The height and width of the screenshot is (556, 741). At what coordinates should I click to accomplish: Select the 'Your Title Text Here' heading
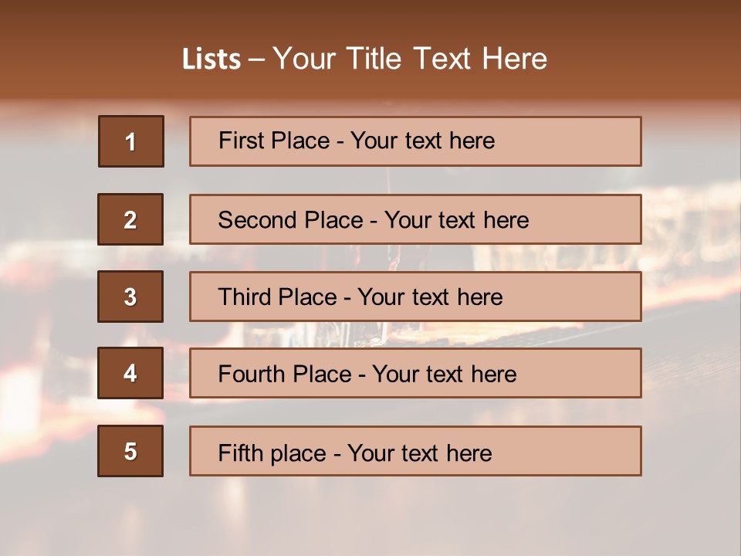pyautogui.click(x=410, y=59)
